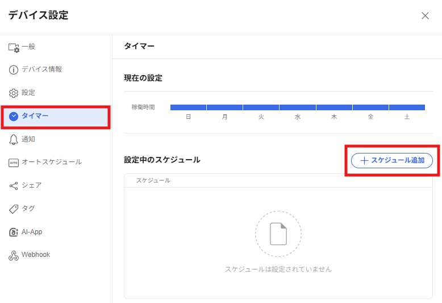Click the 日 (Sunday) operating time bar

click(188, 107)
